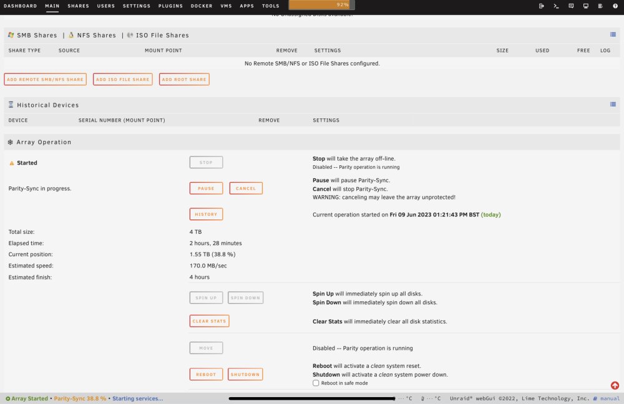Click the SOURCE column header

click(69, 50)
